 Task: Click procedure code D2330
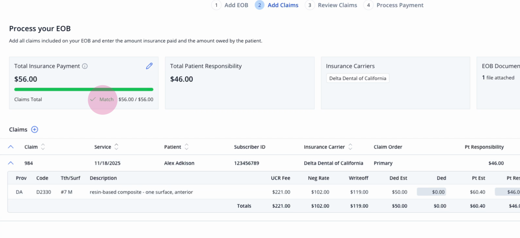(44, 192)
